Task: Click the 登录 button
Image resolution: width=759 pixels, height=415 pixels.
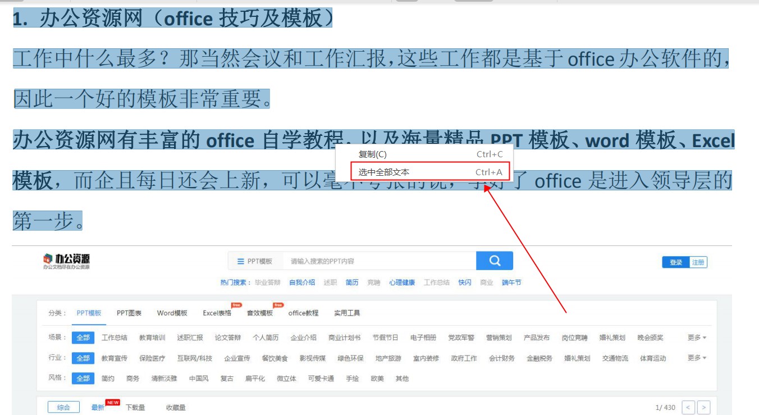Action: point(677,262)
